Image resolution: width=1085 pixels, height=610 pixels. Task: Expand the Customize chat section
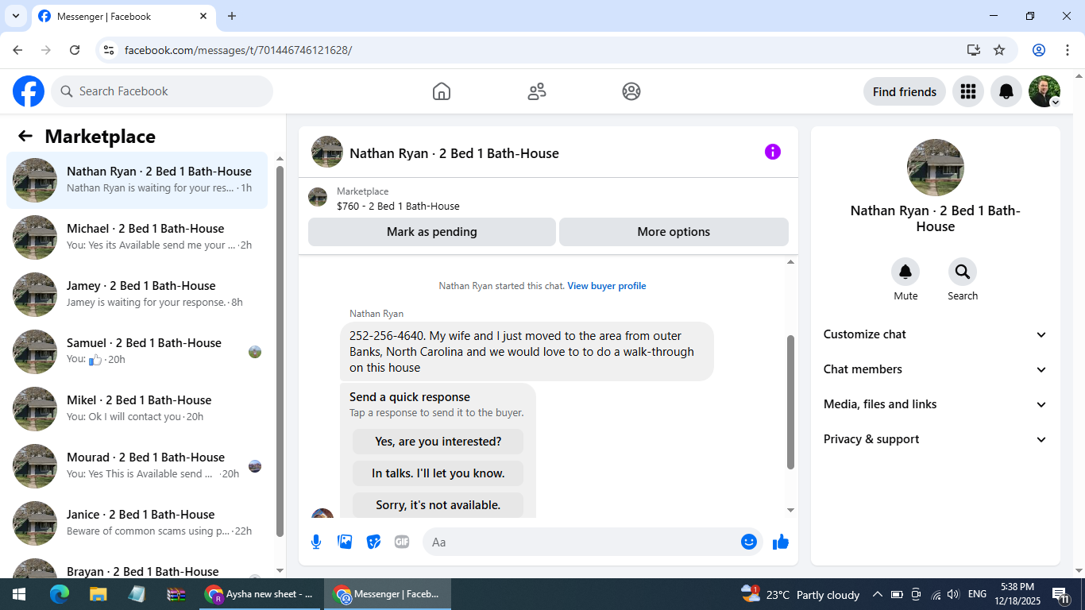936,334
